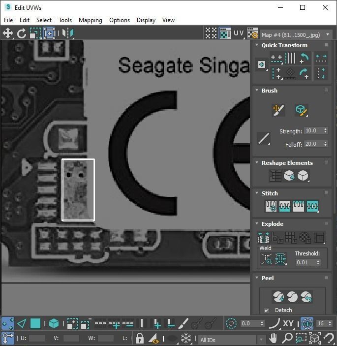
Task: Click the Mirror Horizontal tool
Action: [68, 33]
